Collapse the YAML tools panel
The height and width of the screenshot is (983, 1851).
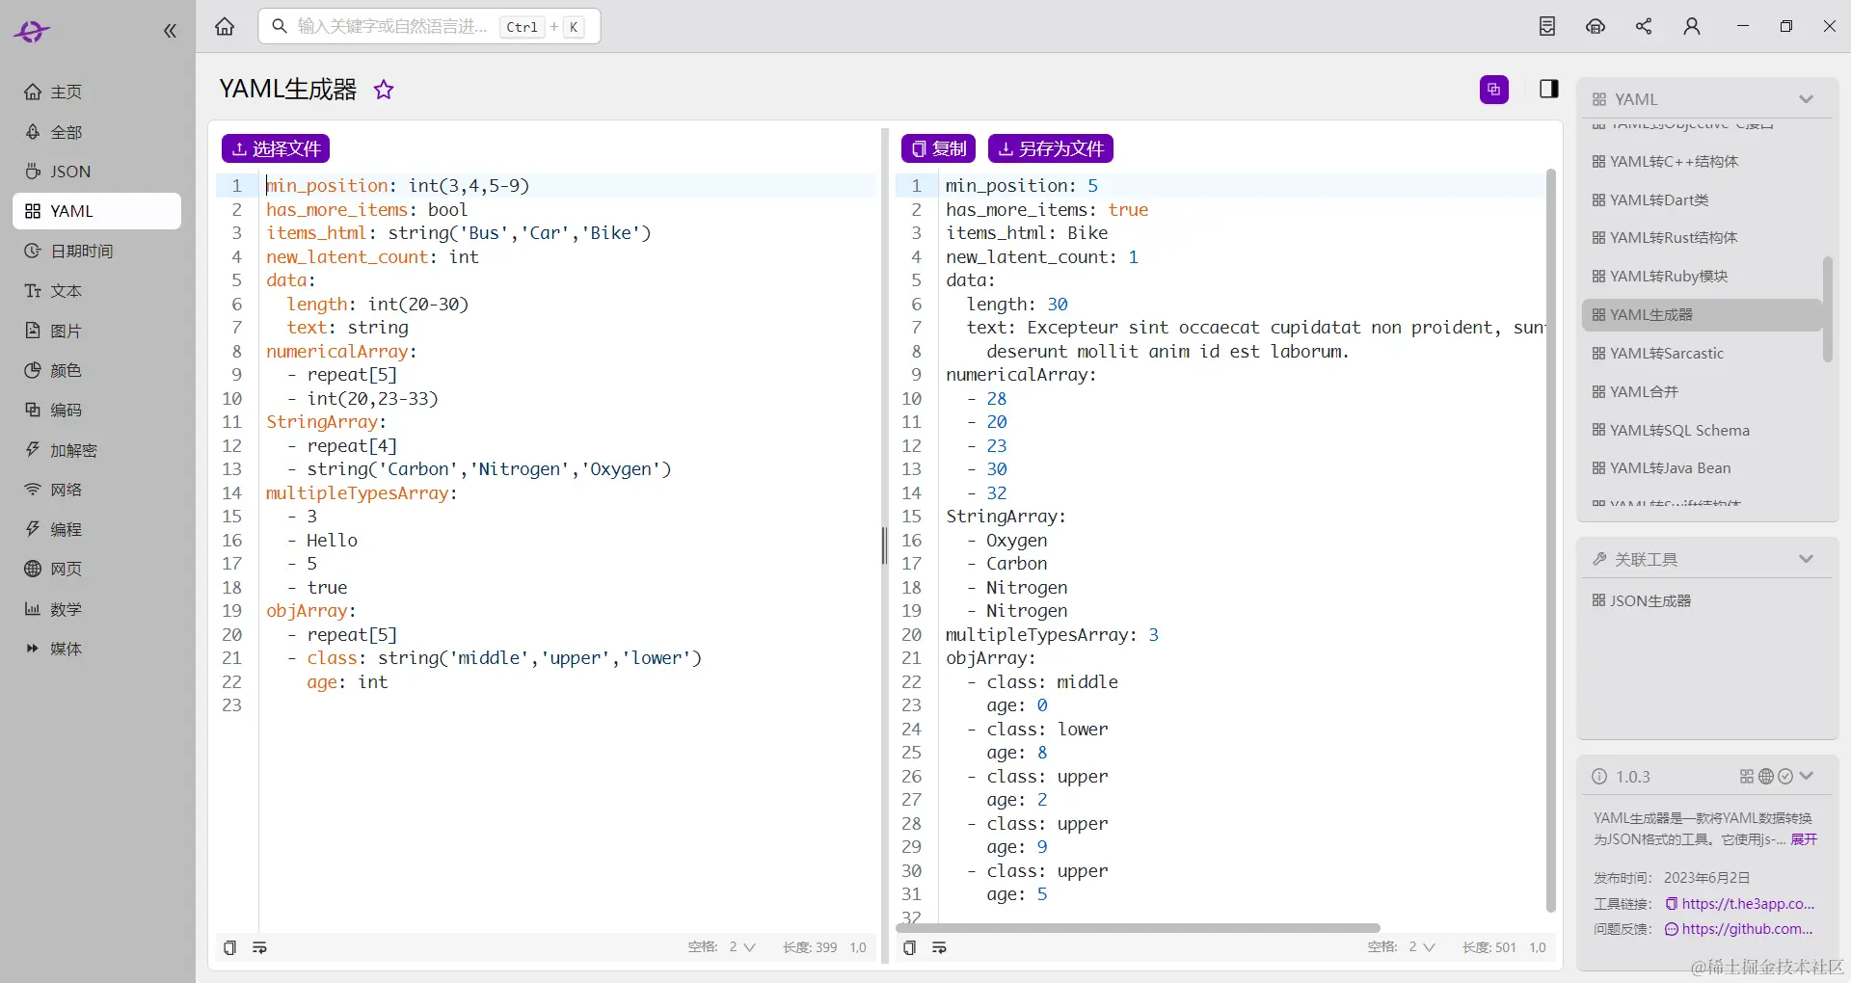pyautogui.click(x=1806, y=99)
